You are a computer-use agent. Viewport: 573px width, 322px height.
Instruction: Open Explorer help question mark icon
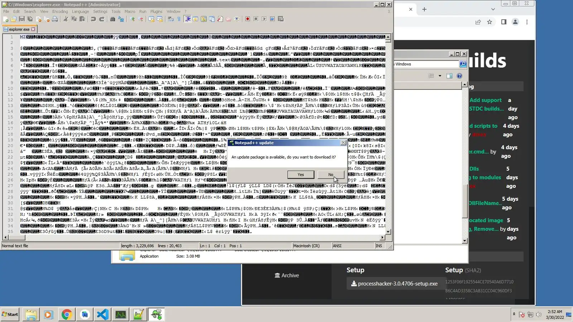459,76
